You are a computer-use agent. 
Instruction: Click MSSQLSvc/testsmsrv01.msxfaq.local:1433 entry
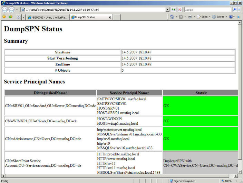click(129, 134)
